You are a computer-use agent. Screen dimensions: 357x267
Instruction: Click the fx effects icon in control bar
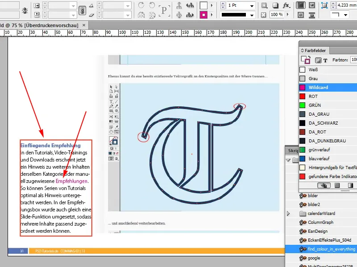pos(287,6)
